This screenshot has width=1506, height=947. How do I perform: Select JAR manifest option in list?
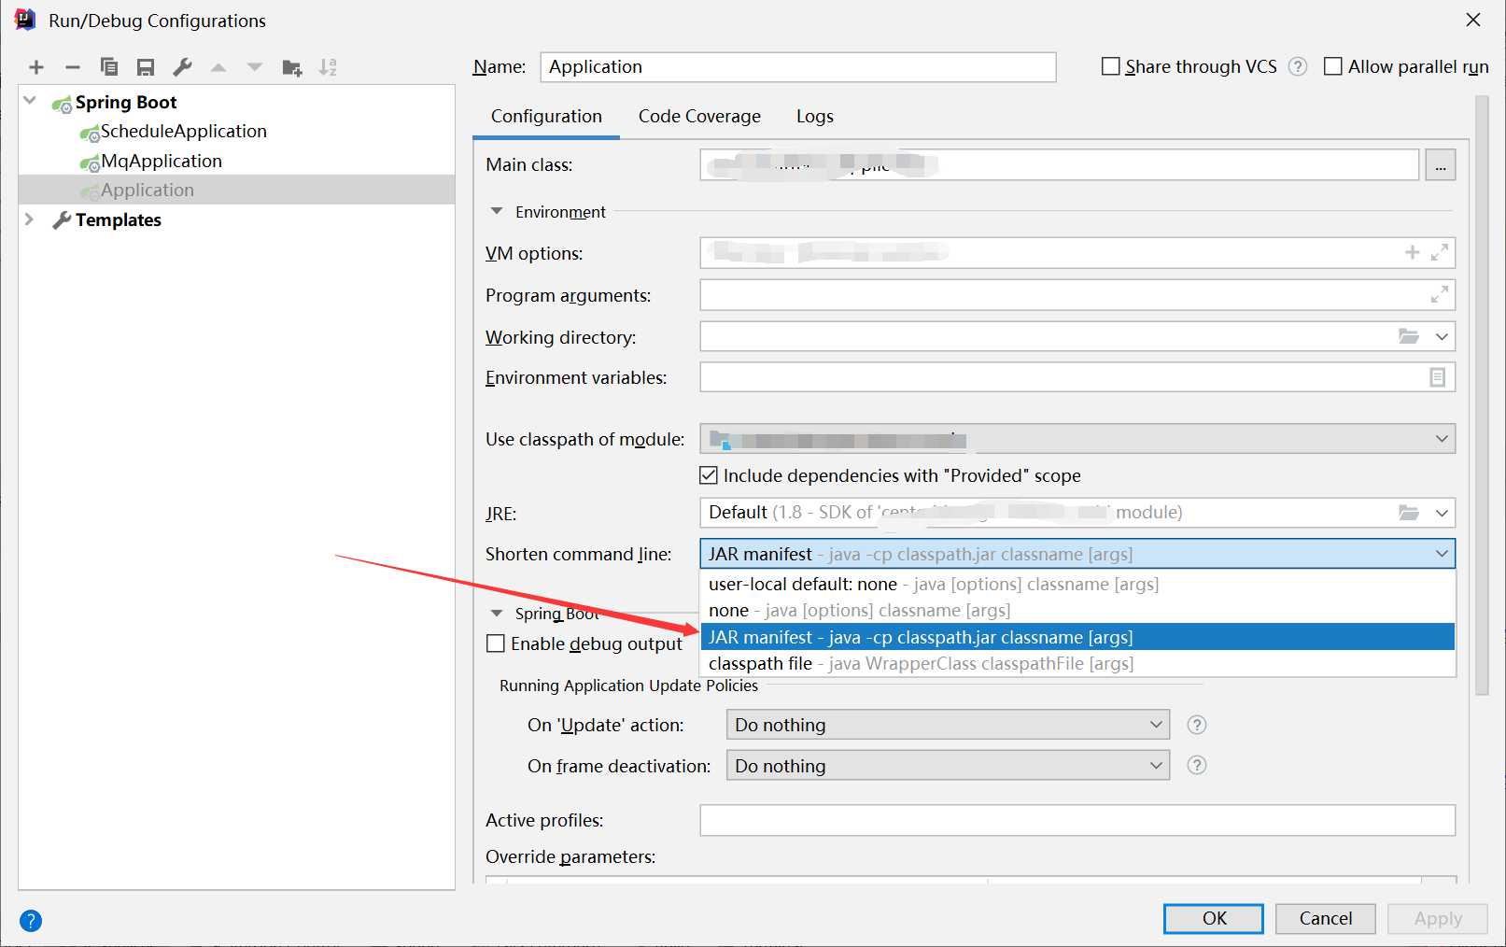tap(1077, 637)
